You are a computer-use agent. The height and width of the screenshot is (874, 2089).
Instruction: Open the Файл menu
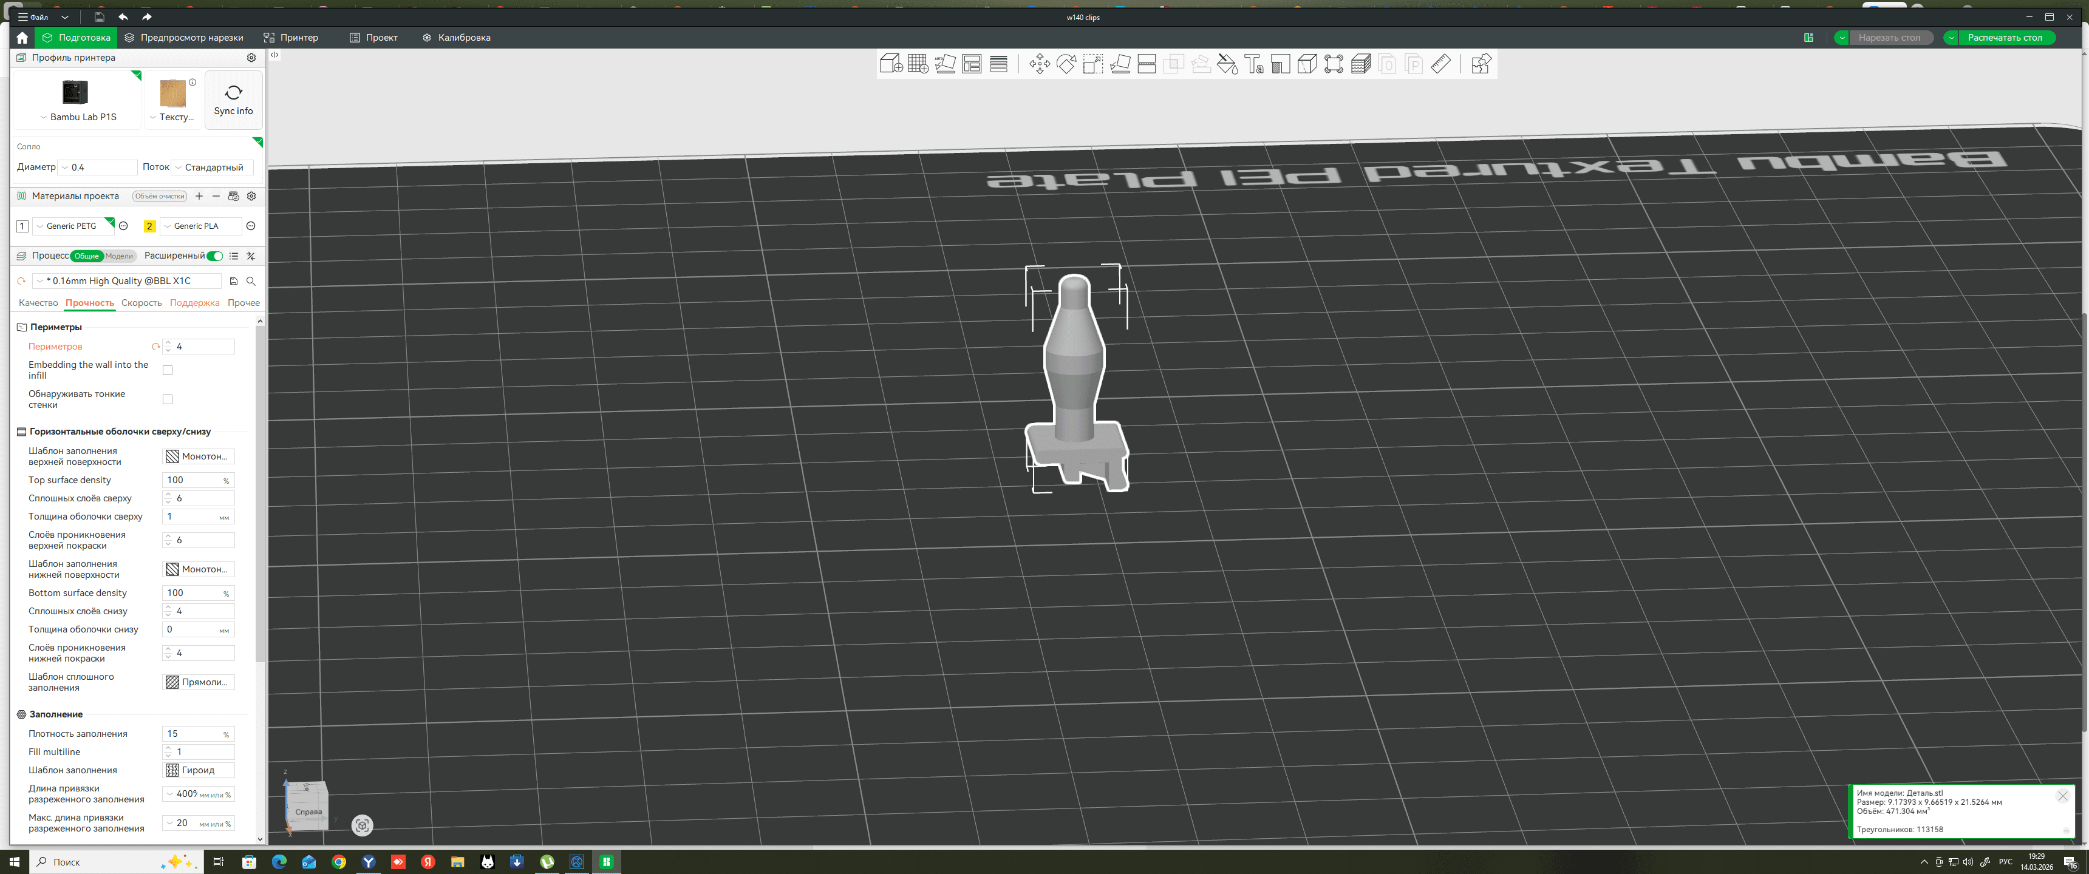pos(33,17)
